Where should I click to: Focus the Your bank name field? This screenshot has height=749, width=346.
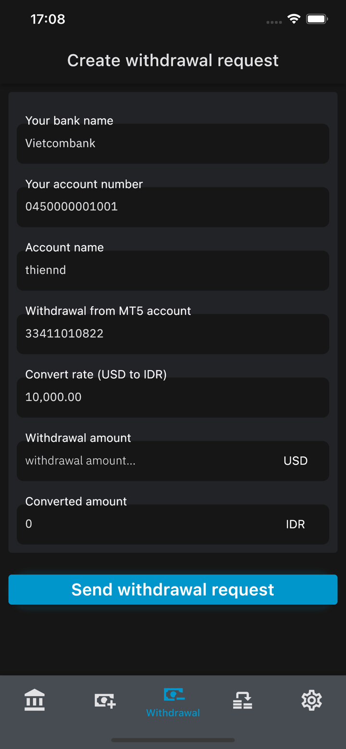173,144
